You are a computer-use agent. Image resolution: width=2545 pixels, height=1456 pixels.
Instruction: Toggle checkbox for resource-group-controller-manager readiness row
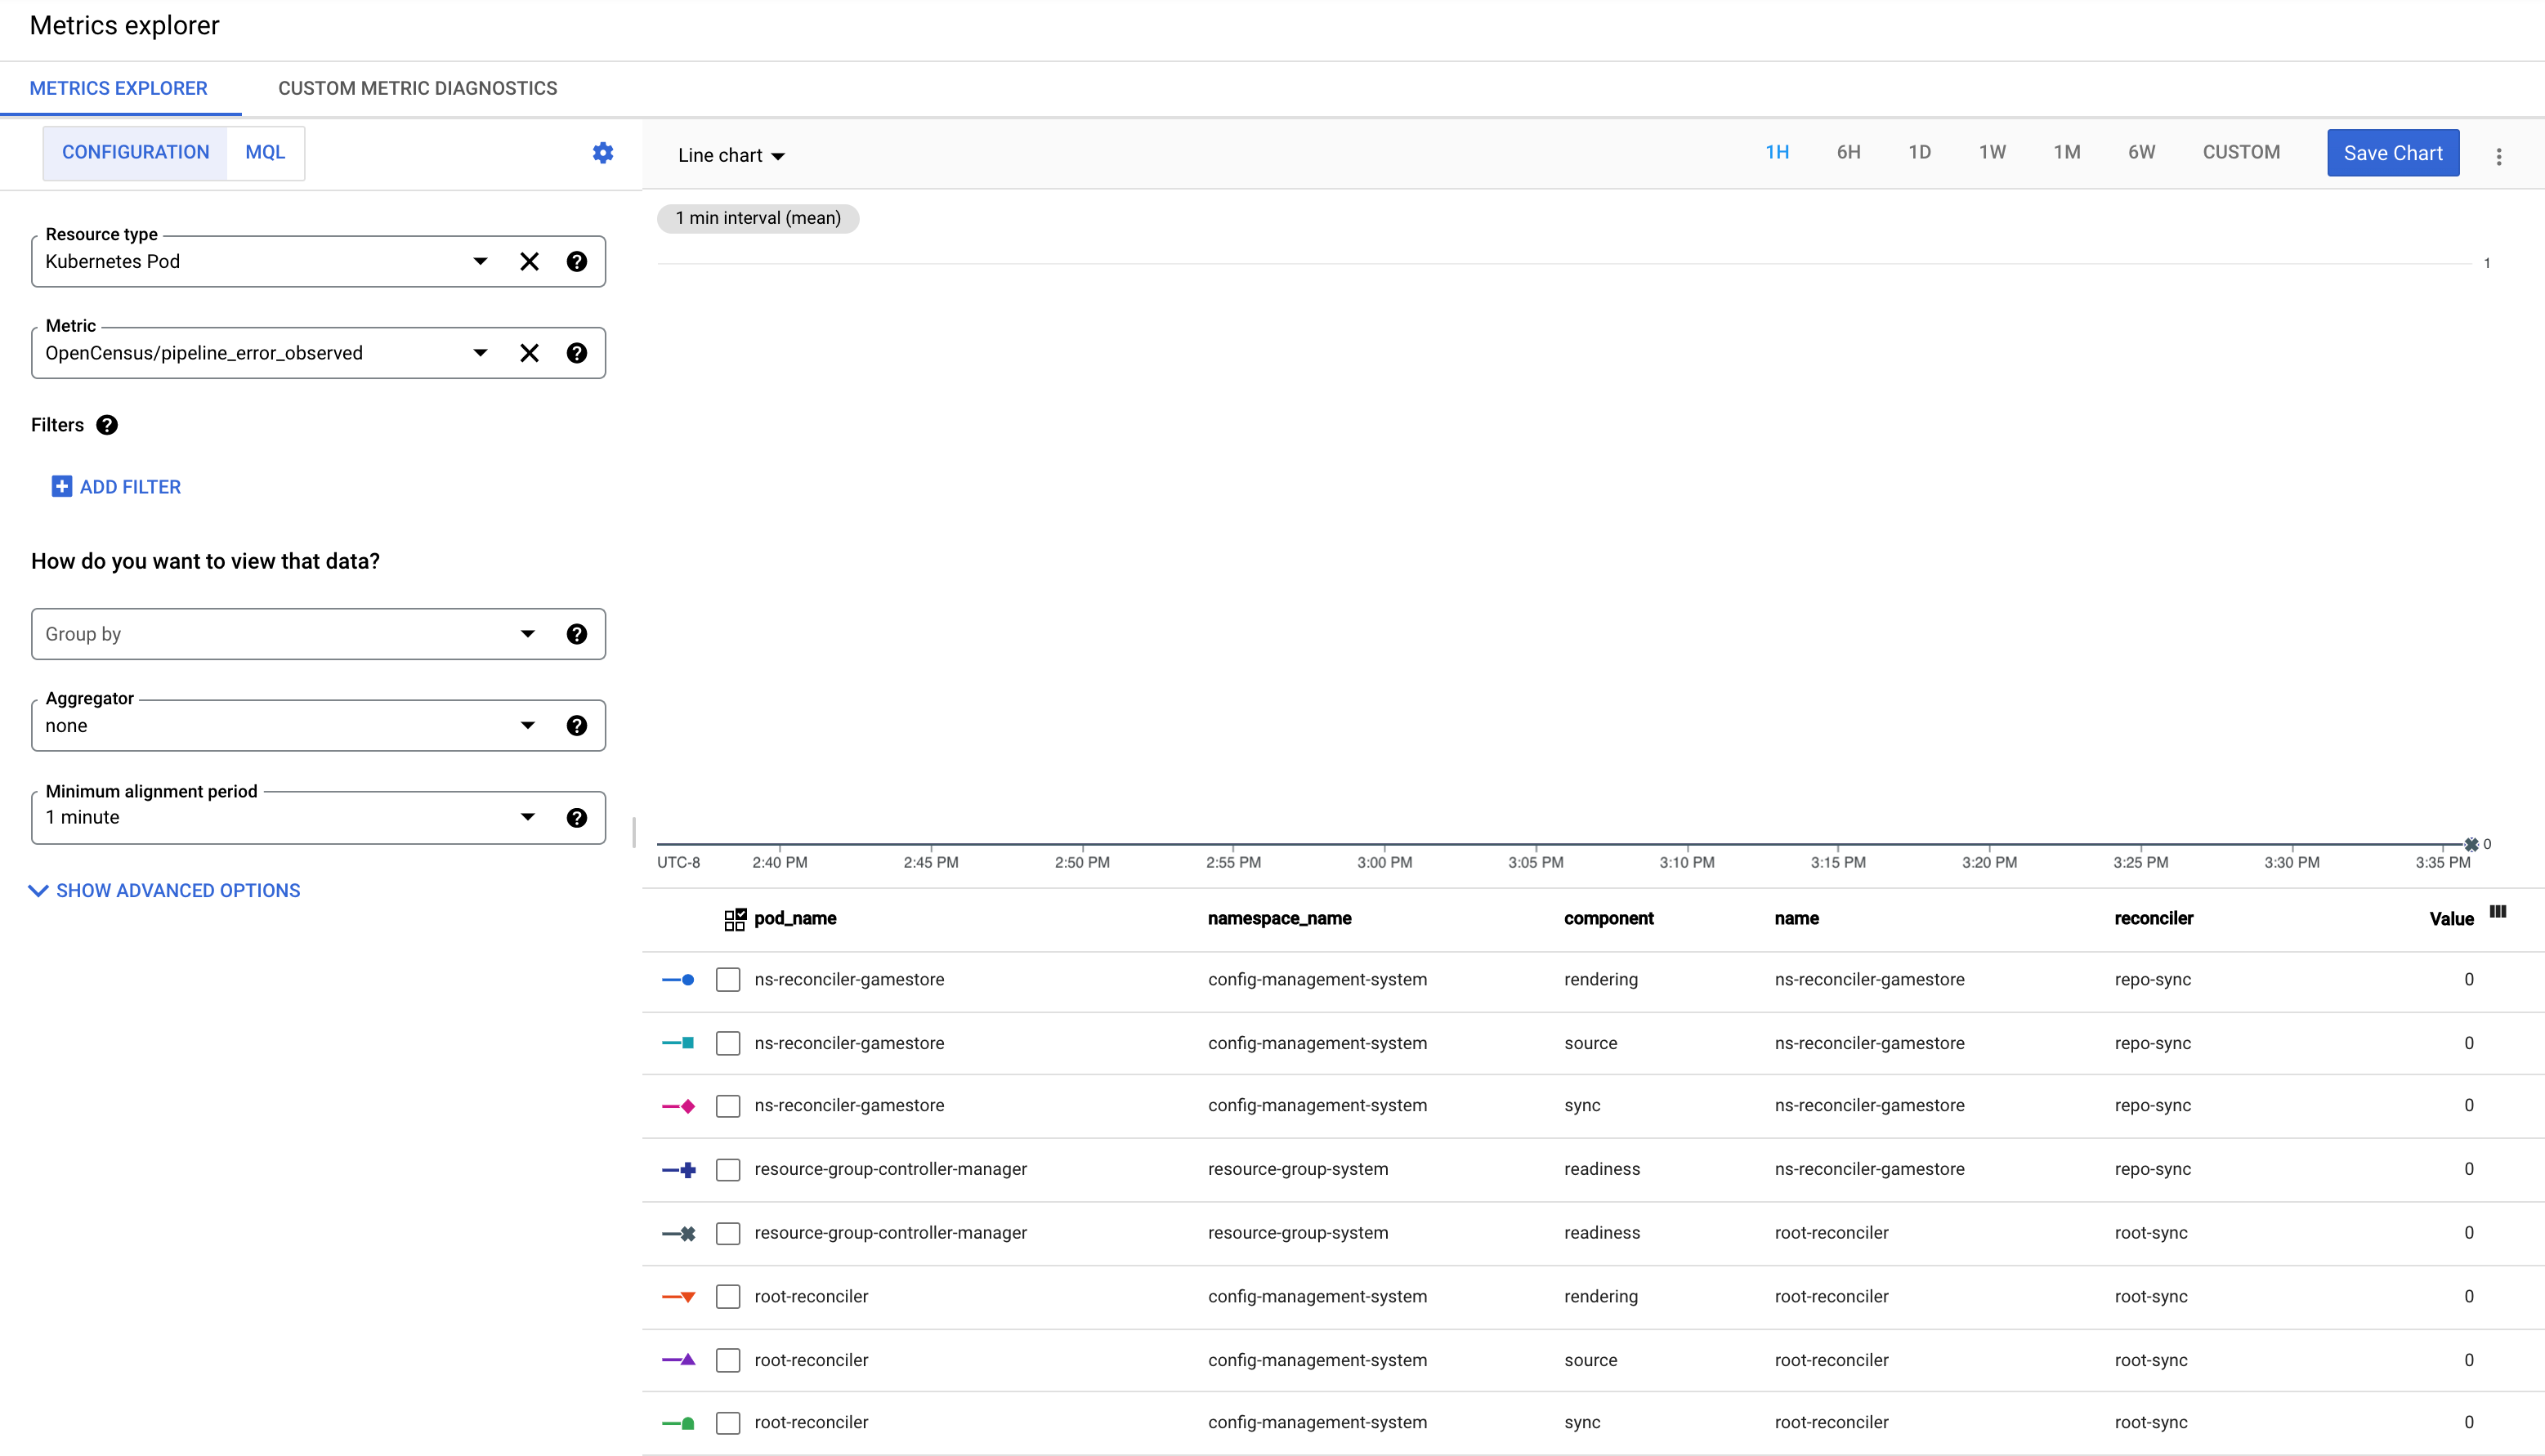coord(729,1168)
